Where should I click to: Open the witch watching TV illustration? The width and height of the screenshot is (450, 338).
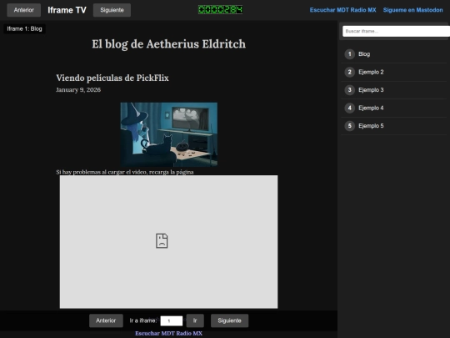pos(168,134)
